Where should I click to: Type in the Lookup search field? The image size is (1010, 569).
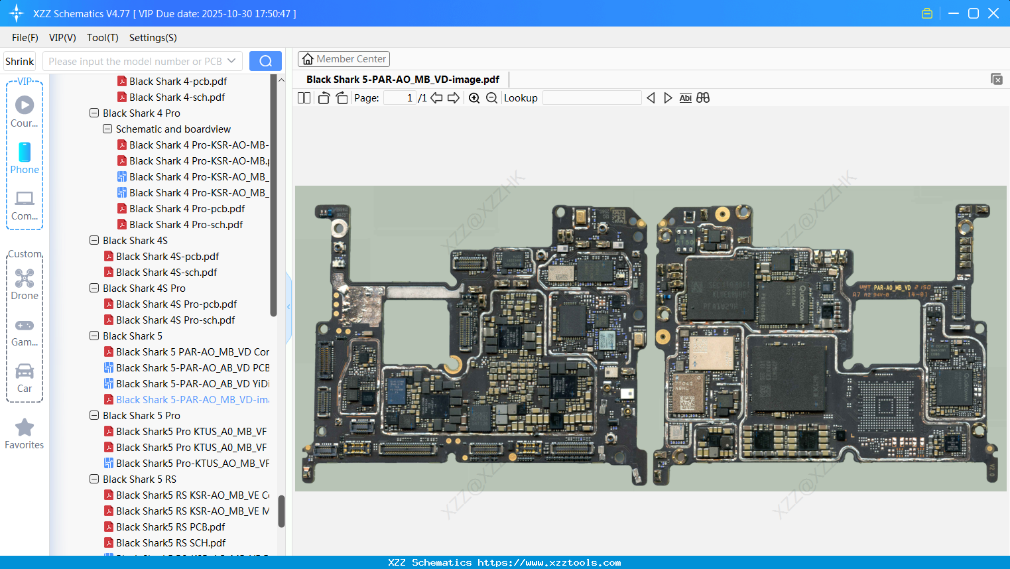(592, 97)
